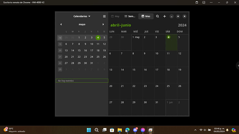
Task: Click the 2024 year label
Action: (182, 25)
